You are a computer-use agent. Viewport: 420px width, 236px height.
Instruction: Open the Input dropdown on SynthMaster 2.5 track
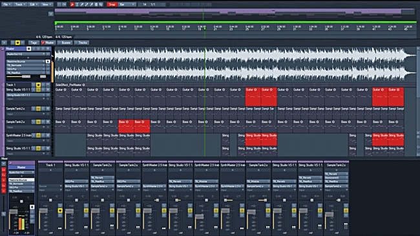(26, 140)
